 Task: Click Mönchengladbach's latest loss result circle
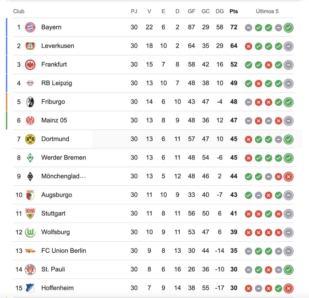point(288,177)
